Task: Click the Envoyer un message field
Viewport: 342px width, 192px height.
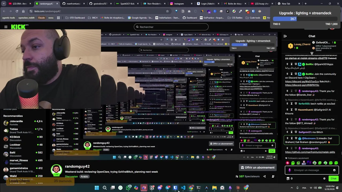Action: (x=312, y=170)
